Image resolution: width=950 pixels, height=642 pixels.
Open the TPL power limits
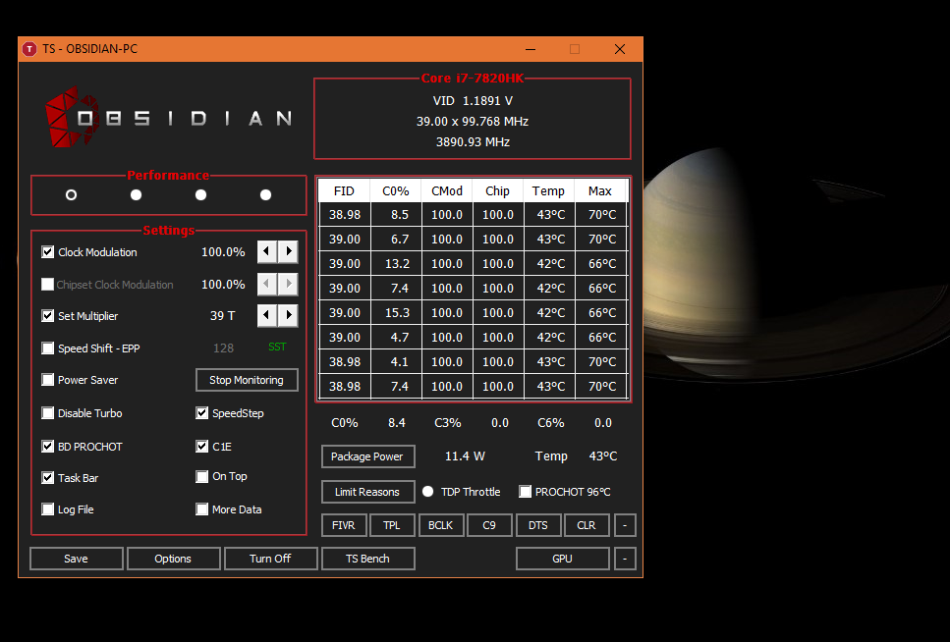tap(392, 525)
